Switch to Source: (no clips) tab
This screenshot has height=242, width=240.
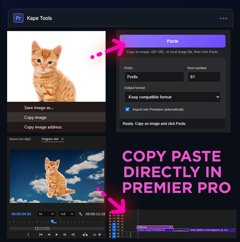pos(20,139)
